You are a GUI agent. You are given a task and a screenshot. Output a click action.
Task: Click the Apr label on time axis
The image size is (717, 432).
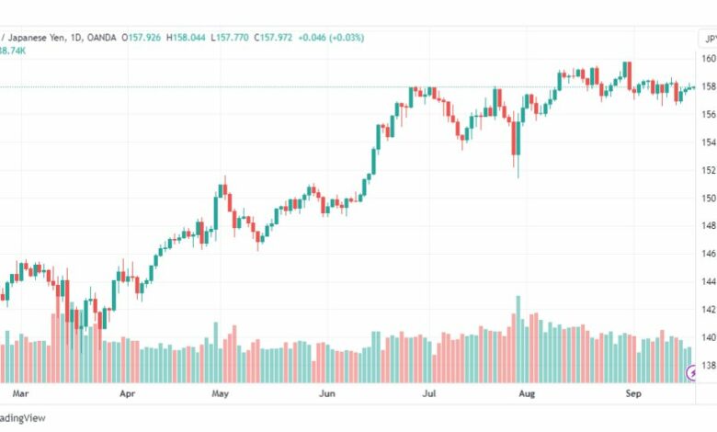(127, 393)
